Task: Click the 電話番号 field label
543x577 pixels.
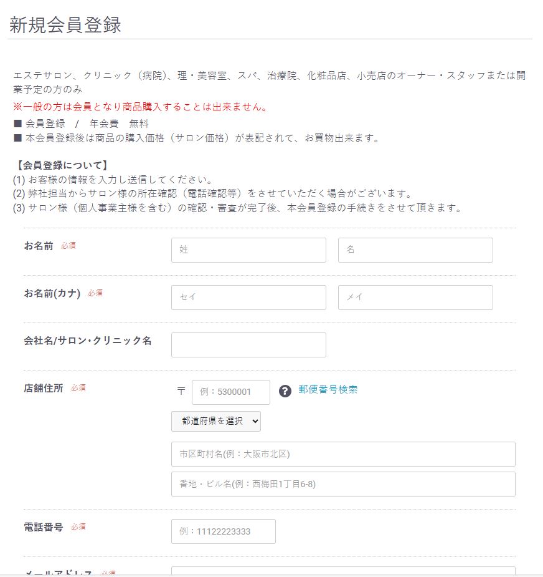Action: 44,527
